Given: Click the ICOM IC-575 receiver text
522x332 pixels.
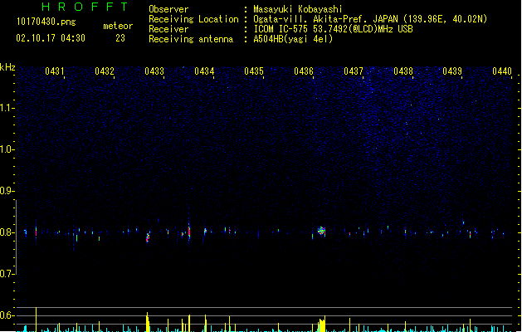Looking at the screenshot, I should click(333, 29).
